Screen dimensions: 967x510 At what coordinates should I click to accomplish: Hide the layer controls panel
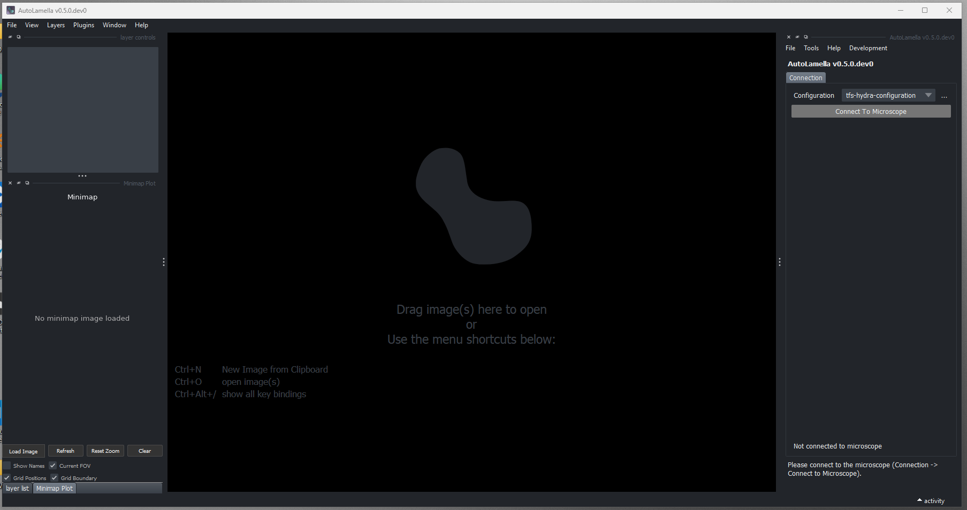click(x=10, y=36)
